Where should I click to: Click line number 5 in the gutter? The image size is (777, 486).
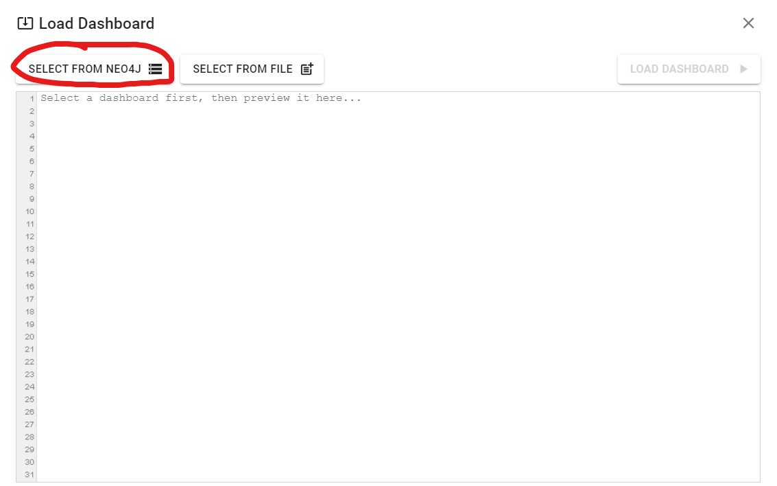[32, 149]
